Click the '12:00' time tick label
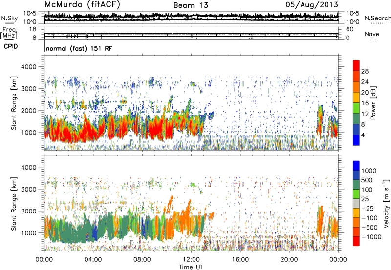 tap(191, 260)
